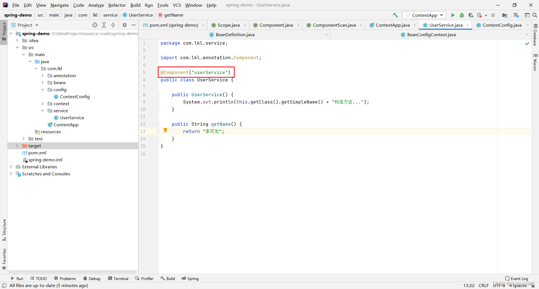This screenshot has height=289, width=539.
Task: Open the VCS menu
Action: click(177, 5)
